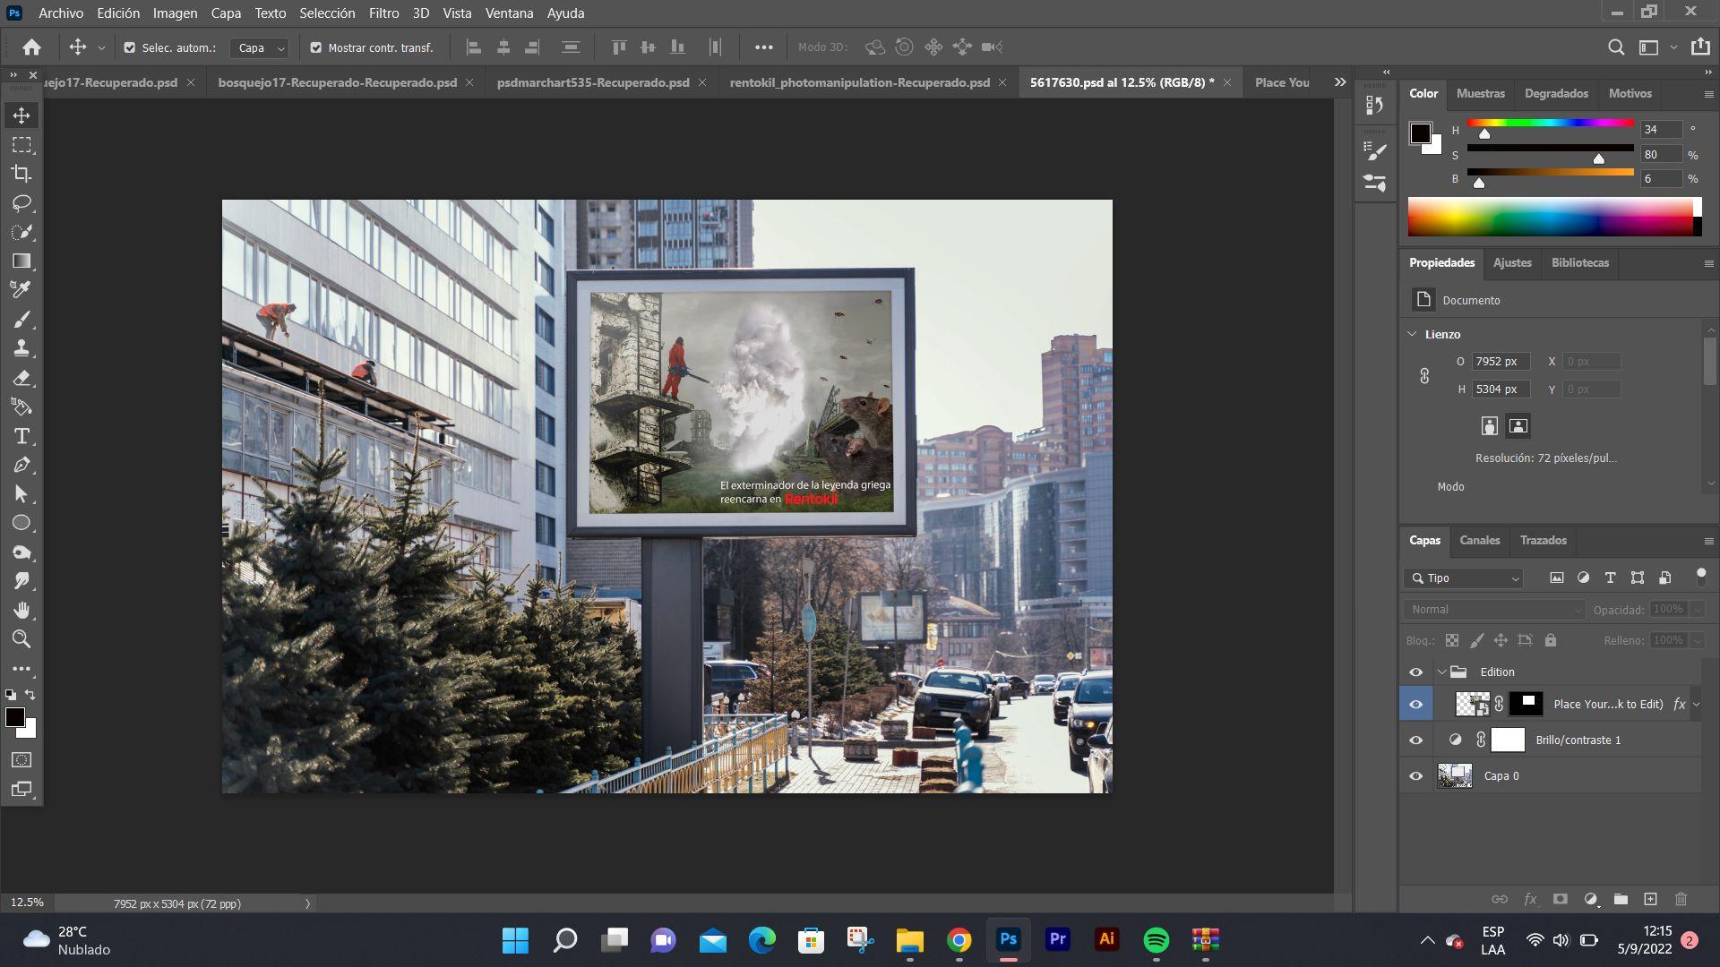Toggle the Selec. autom. checkbox
The height and width of the screenshot is (967, 1720).
[x=130, y=47]
